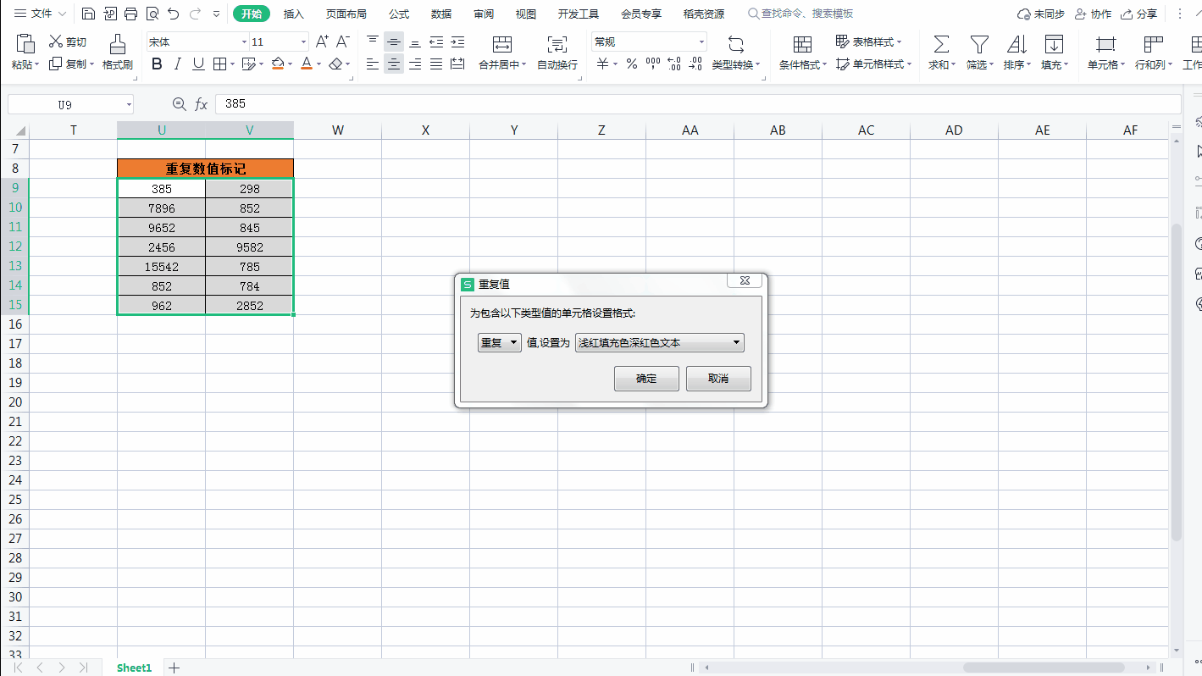Click the Format Painter (格式刷) tool
Image resolution: width=1202 pixels, height=676 pixels.
click(118, 53)
